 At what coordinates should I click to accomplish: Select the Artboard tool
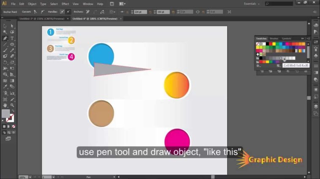coord(5,99)
